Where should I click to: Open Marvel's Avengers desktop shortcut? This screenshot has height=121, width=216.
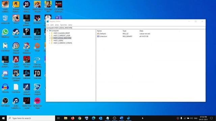(27, 89)
